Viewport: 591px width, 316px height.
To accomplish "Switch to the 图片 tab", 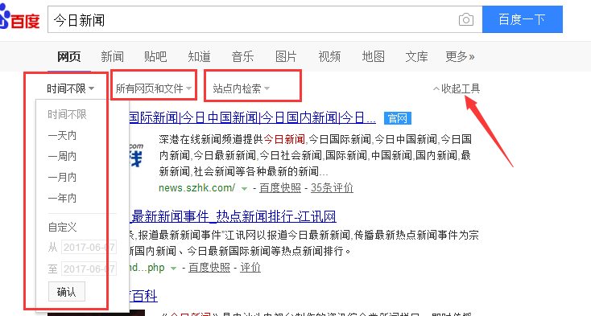I will pyautogui.click(x=286, y=57).
